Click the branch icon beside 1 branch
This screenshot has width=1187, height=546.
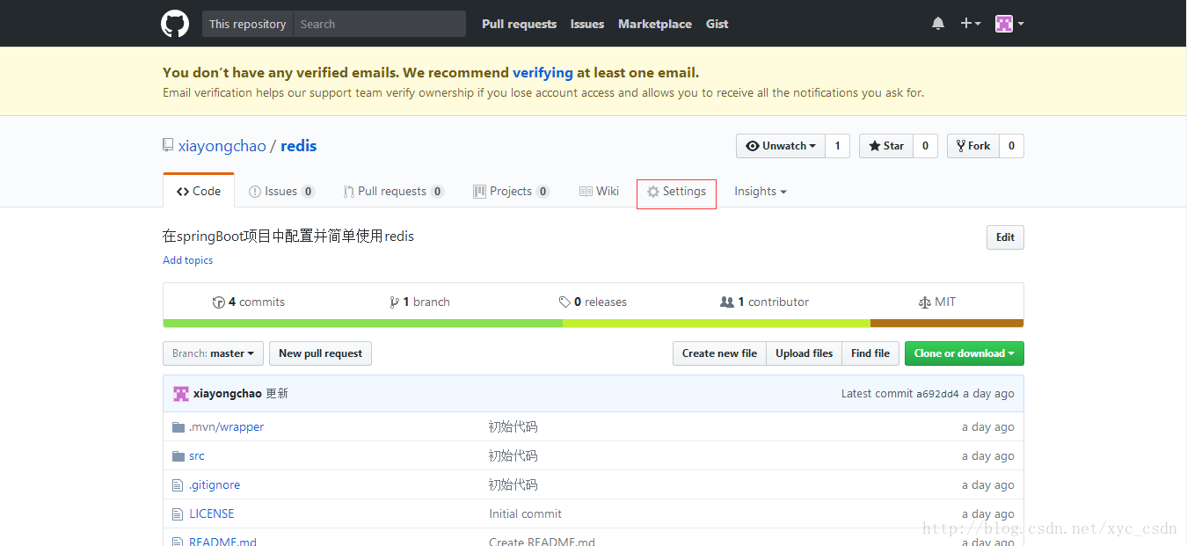pos(395,302)
